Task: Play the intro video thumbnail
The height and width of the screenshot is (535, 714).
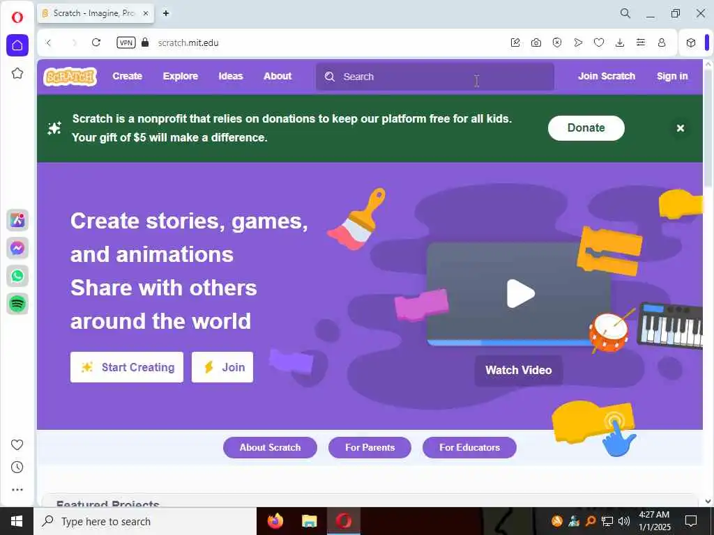Action: 520,293
